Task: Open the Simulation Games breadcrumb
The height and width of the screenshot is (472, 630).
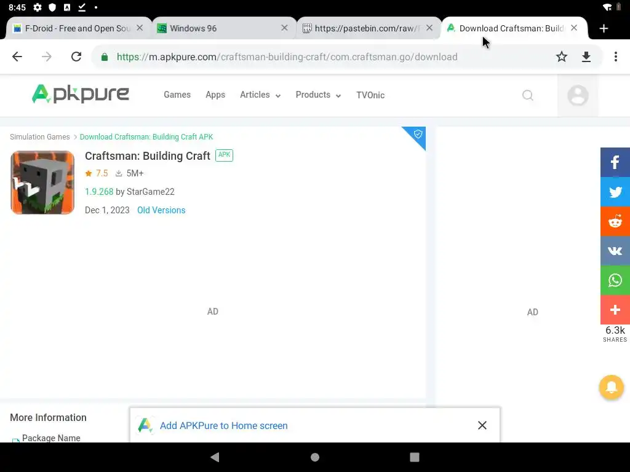Action: [x=40, y=137]
